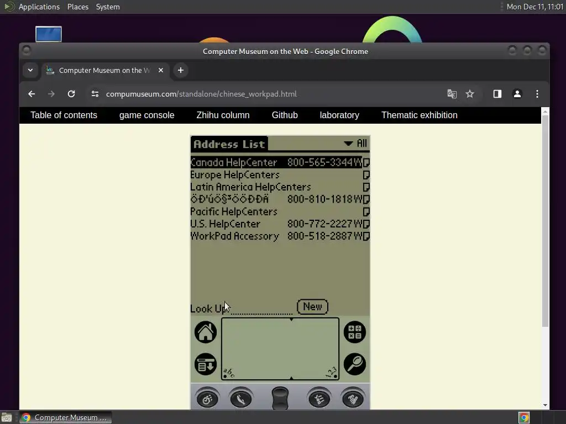Open Thematic exhibition navigation item
This screenshot has width=566, height=424.
[x=420, y=115]
